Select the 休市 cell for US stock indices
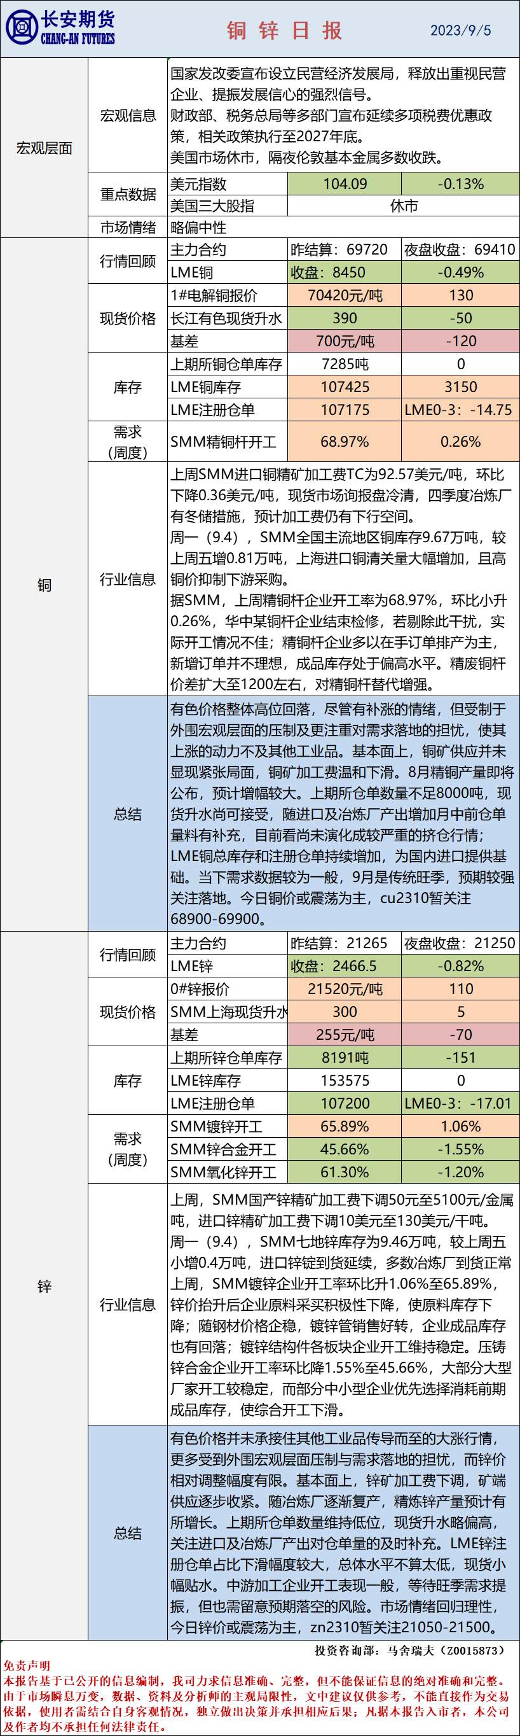The width and height of the screenshot is (520, 1736). (x=404, y=206)
